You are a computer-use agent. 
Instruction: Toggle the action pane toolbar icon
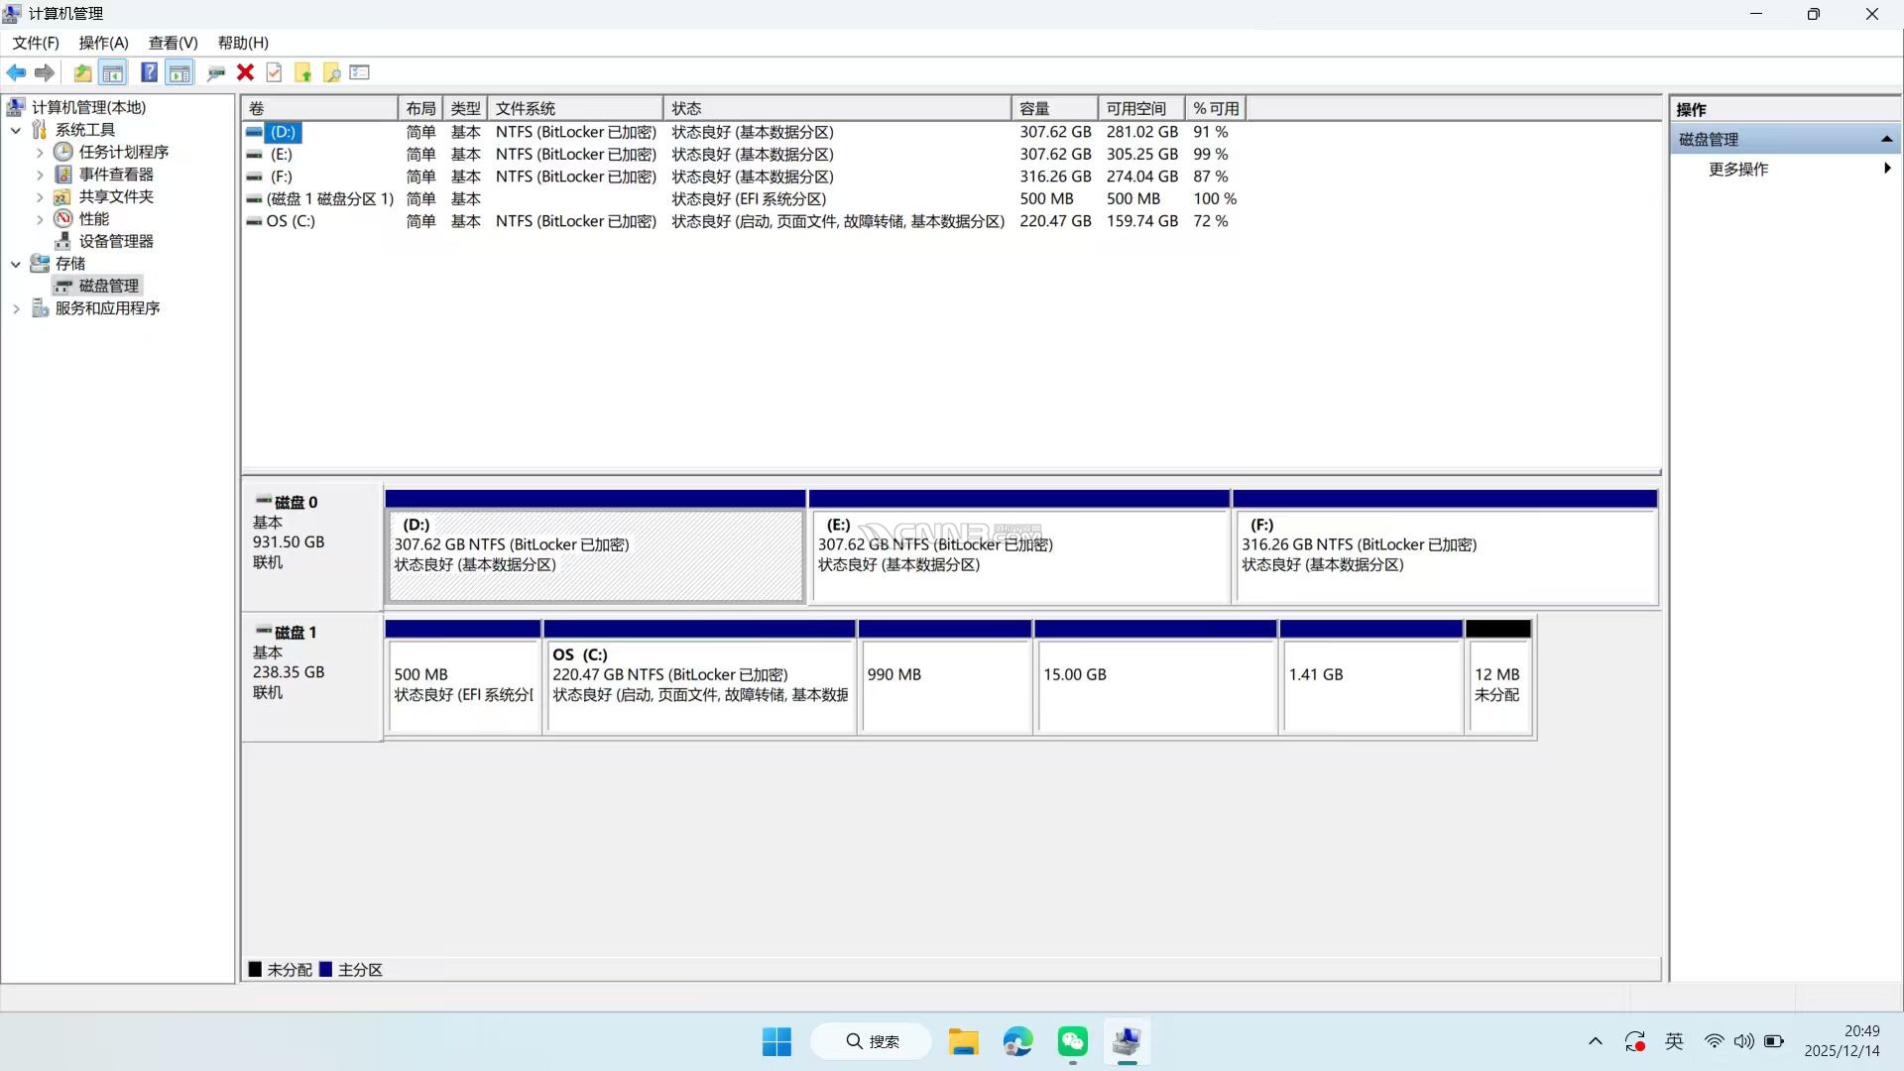179,72
